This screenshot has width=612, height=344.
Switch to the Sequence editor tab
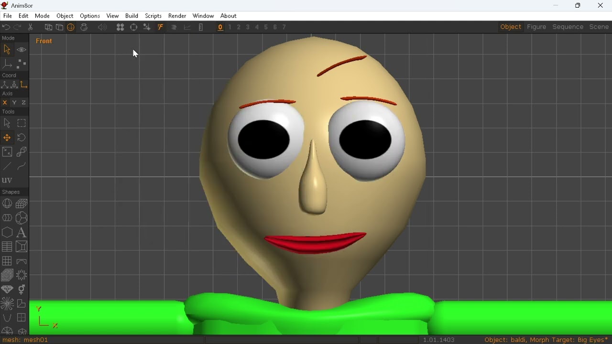568,27
